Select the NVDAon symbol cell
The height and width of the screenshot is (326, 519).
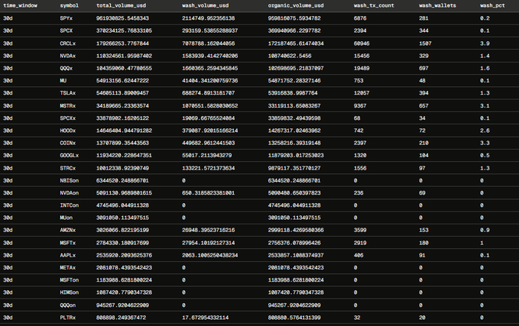coord(70,192)
